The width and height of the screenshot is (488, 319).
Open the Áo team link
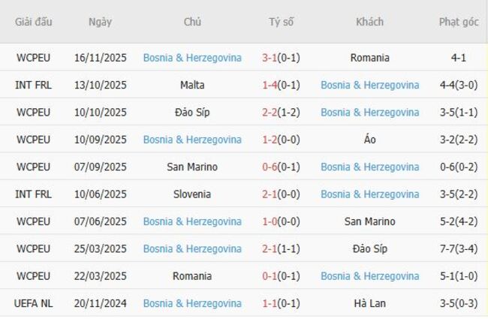pyautogui.click(x=369, y=140)
